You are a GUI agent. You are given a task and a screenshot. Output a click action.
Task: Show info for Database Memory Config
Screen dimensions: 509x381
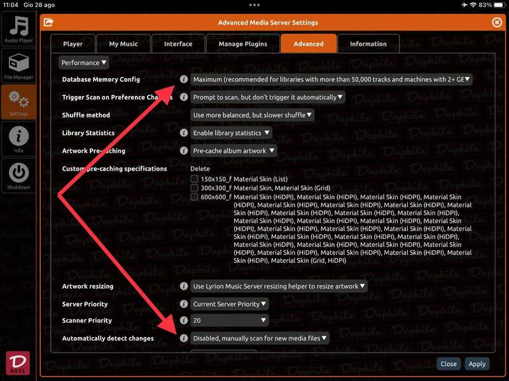point(183,80)
